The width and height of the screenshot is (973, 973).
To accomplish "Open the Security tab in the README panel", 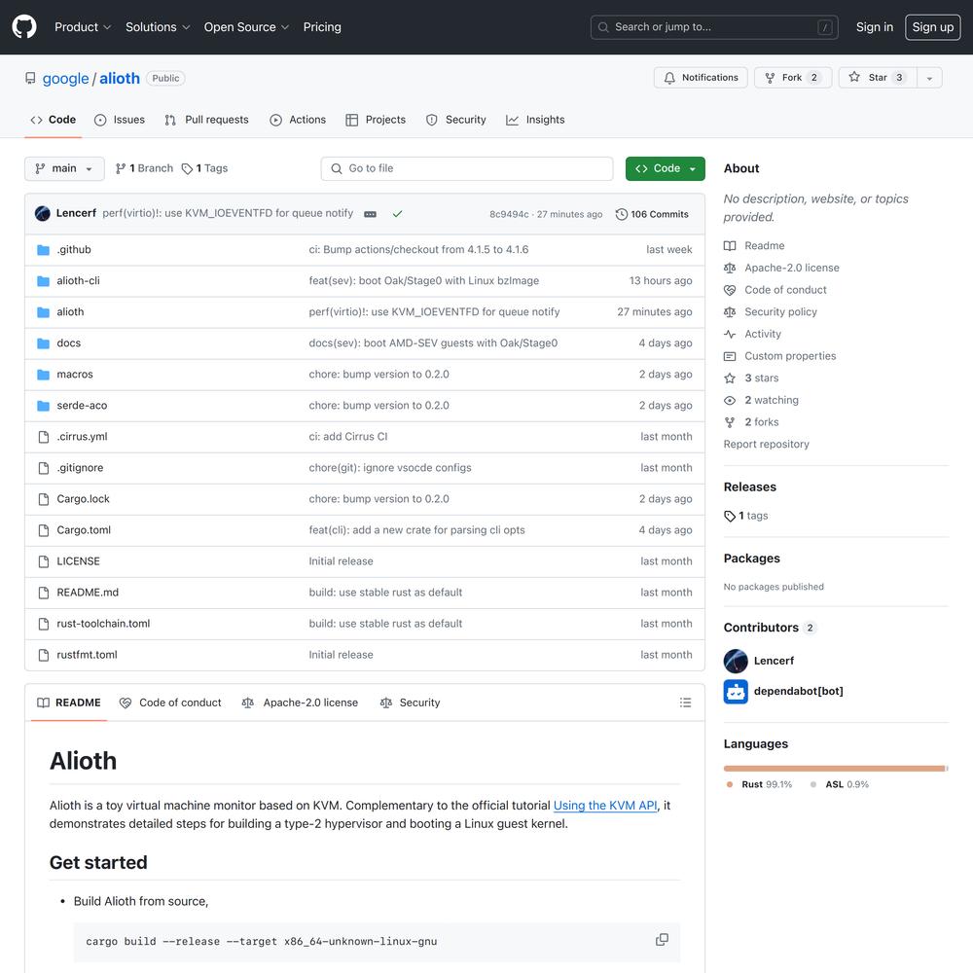I will click(x=410, y=703).
